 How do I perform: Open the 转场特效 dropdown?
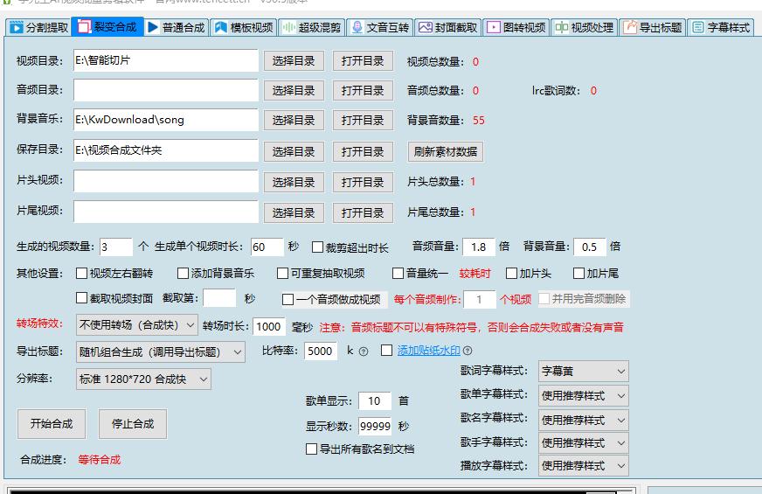[x=138, y=326]
